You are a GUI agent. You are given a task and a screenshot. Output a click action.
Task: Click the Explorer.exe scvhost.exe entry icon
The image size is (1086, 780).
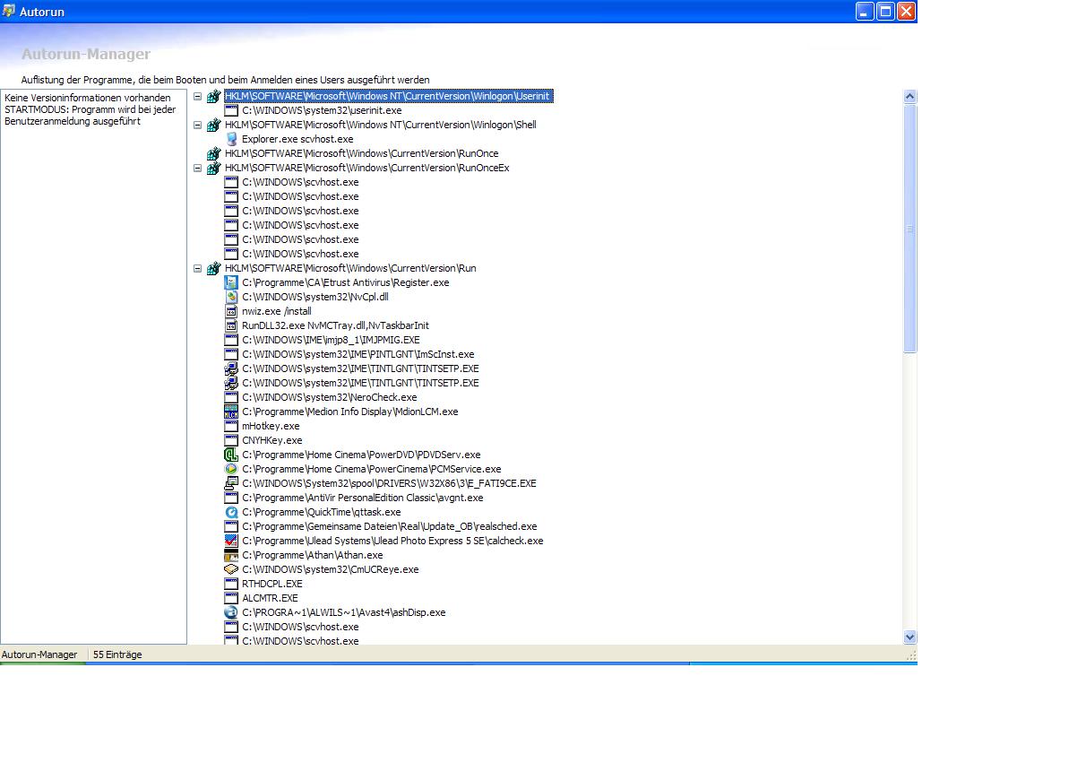point(231,139)
